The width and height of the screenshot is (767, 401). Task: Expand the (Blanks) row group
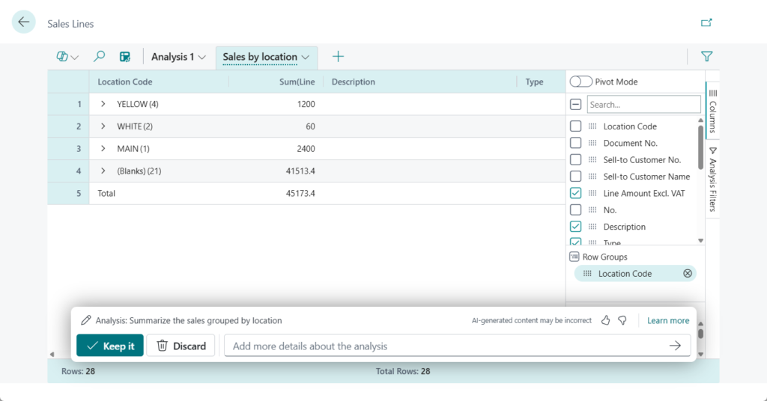(x=103, y=171)
